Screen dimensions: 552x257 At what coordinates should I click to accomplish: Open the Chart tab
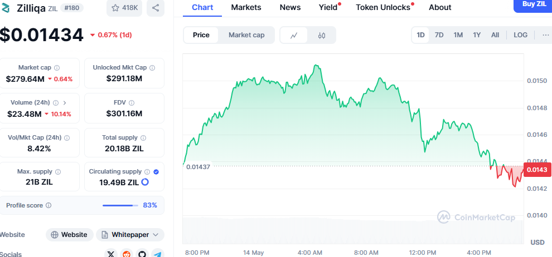coord(202,7)
